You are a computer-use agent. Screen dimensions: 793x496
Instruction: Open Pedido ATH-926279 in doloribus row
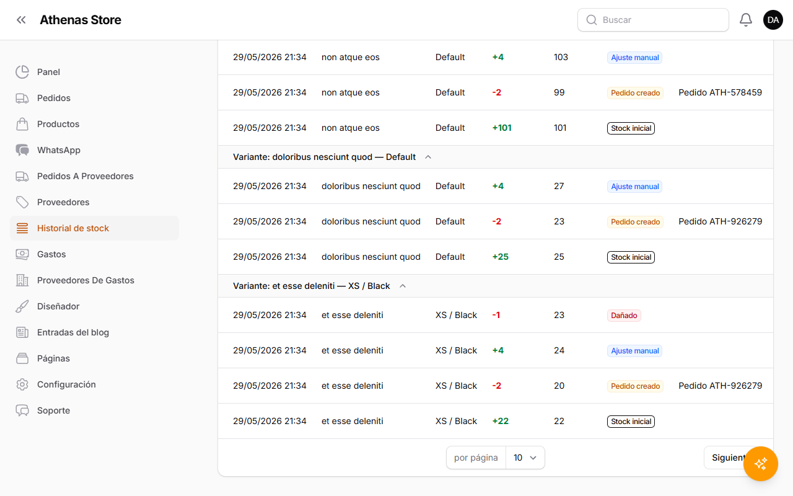click(720, 221)
